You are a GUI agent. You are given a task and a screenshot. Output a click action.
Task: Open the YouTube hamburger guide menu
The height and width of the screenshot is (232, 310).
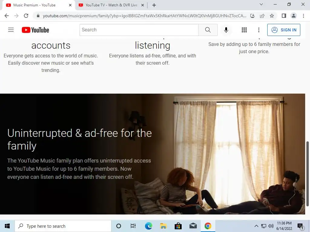tap(11, 30)
